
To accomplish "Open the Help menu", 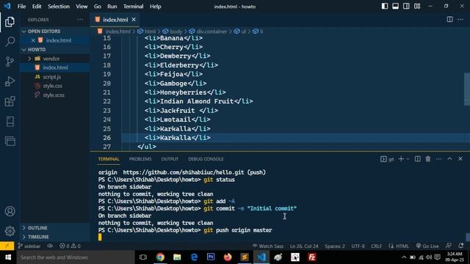I will pos(155,7).
